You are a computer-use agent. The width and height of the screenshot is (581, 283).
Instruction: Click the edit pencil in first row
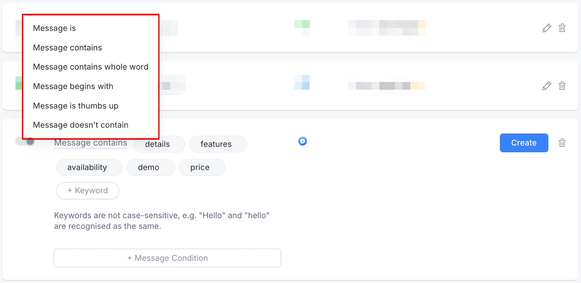coord(547,28)
